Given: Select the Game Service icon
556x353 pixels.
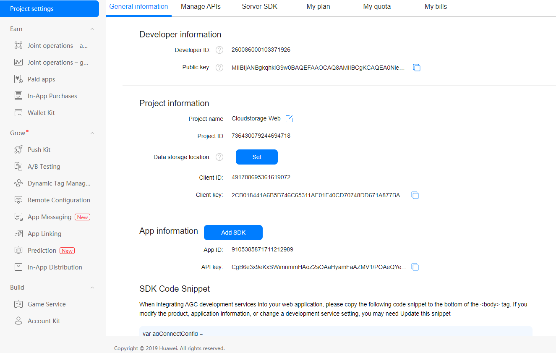Looking at the screenshot, I should [x=18, y=304].
